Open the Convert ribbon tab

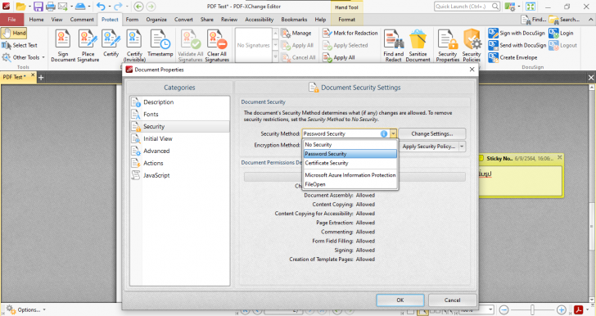pyautogui.click(x=183, y=20)
